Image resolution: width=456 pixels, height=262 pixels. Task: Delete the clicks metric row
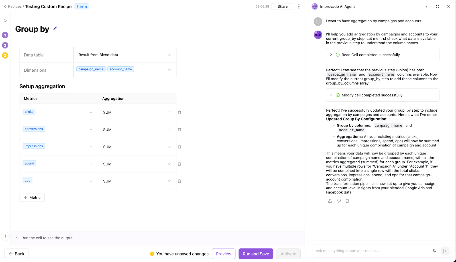(179, 112)
